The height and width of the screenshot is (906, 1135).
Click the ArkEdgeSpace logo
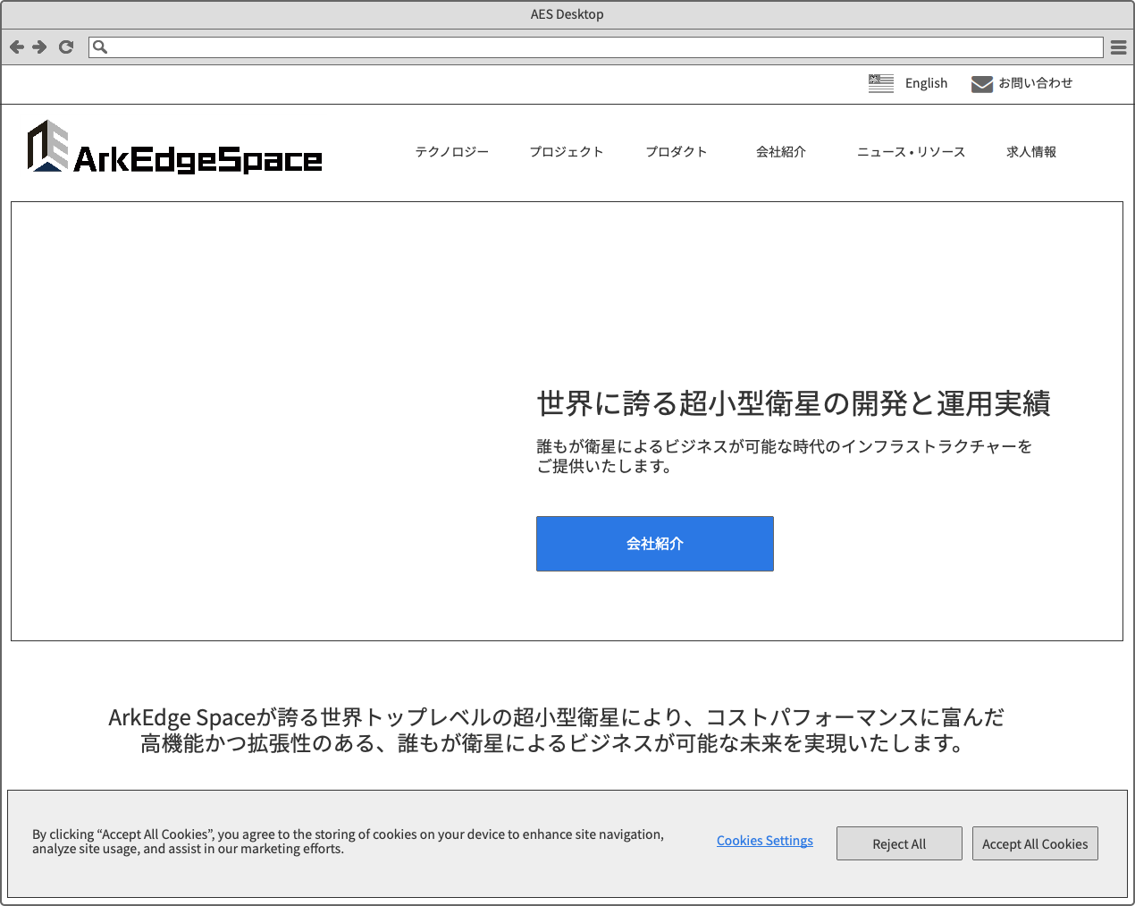[175, 148]
